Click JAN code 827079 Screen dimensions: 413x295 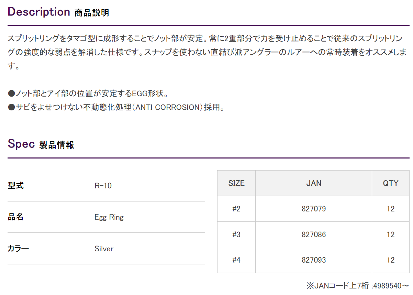[x=314, y=209]
